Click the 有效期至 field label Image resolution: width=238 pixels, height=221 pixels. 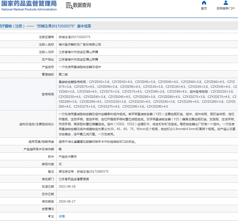coord(48,201)
